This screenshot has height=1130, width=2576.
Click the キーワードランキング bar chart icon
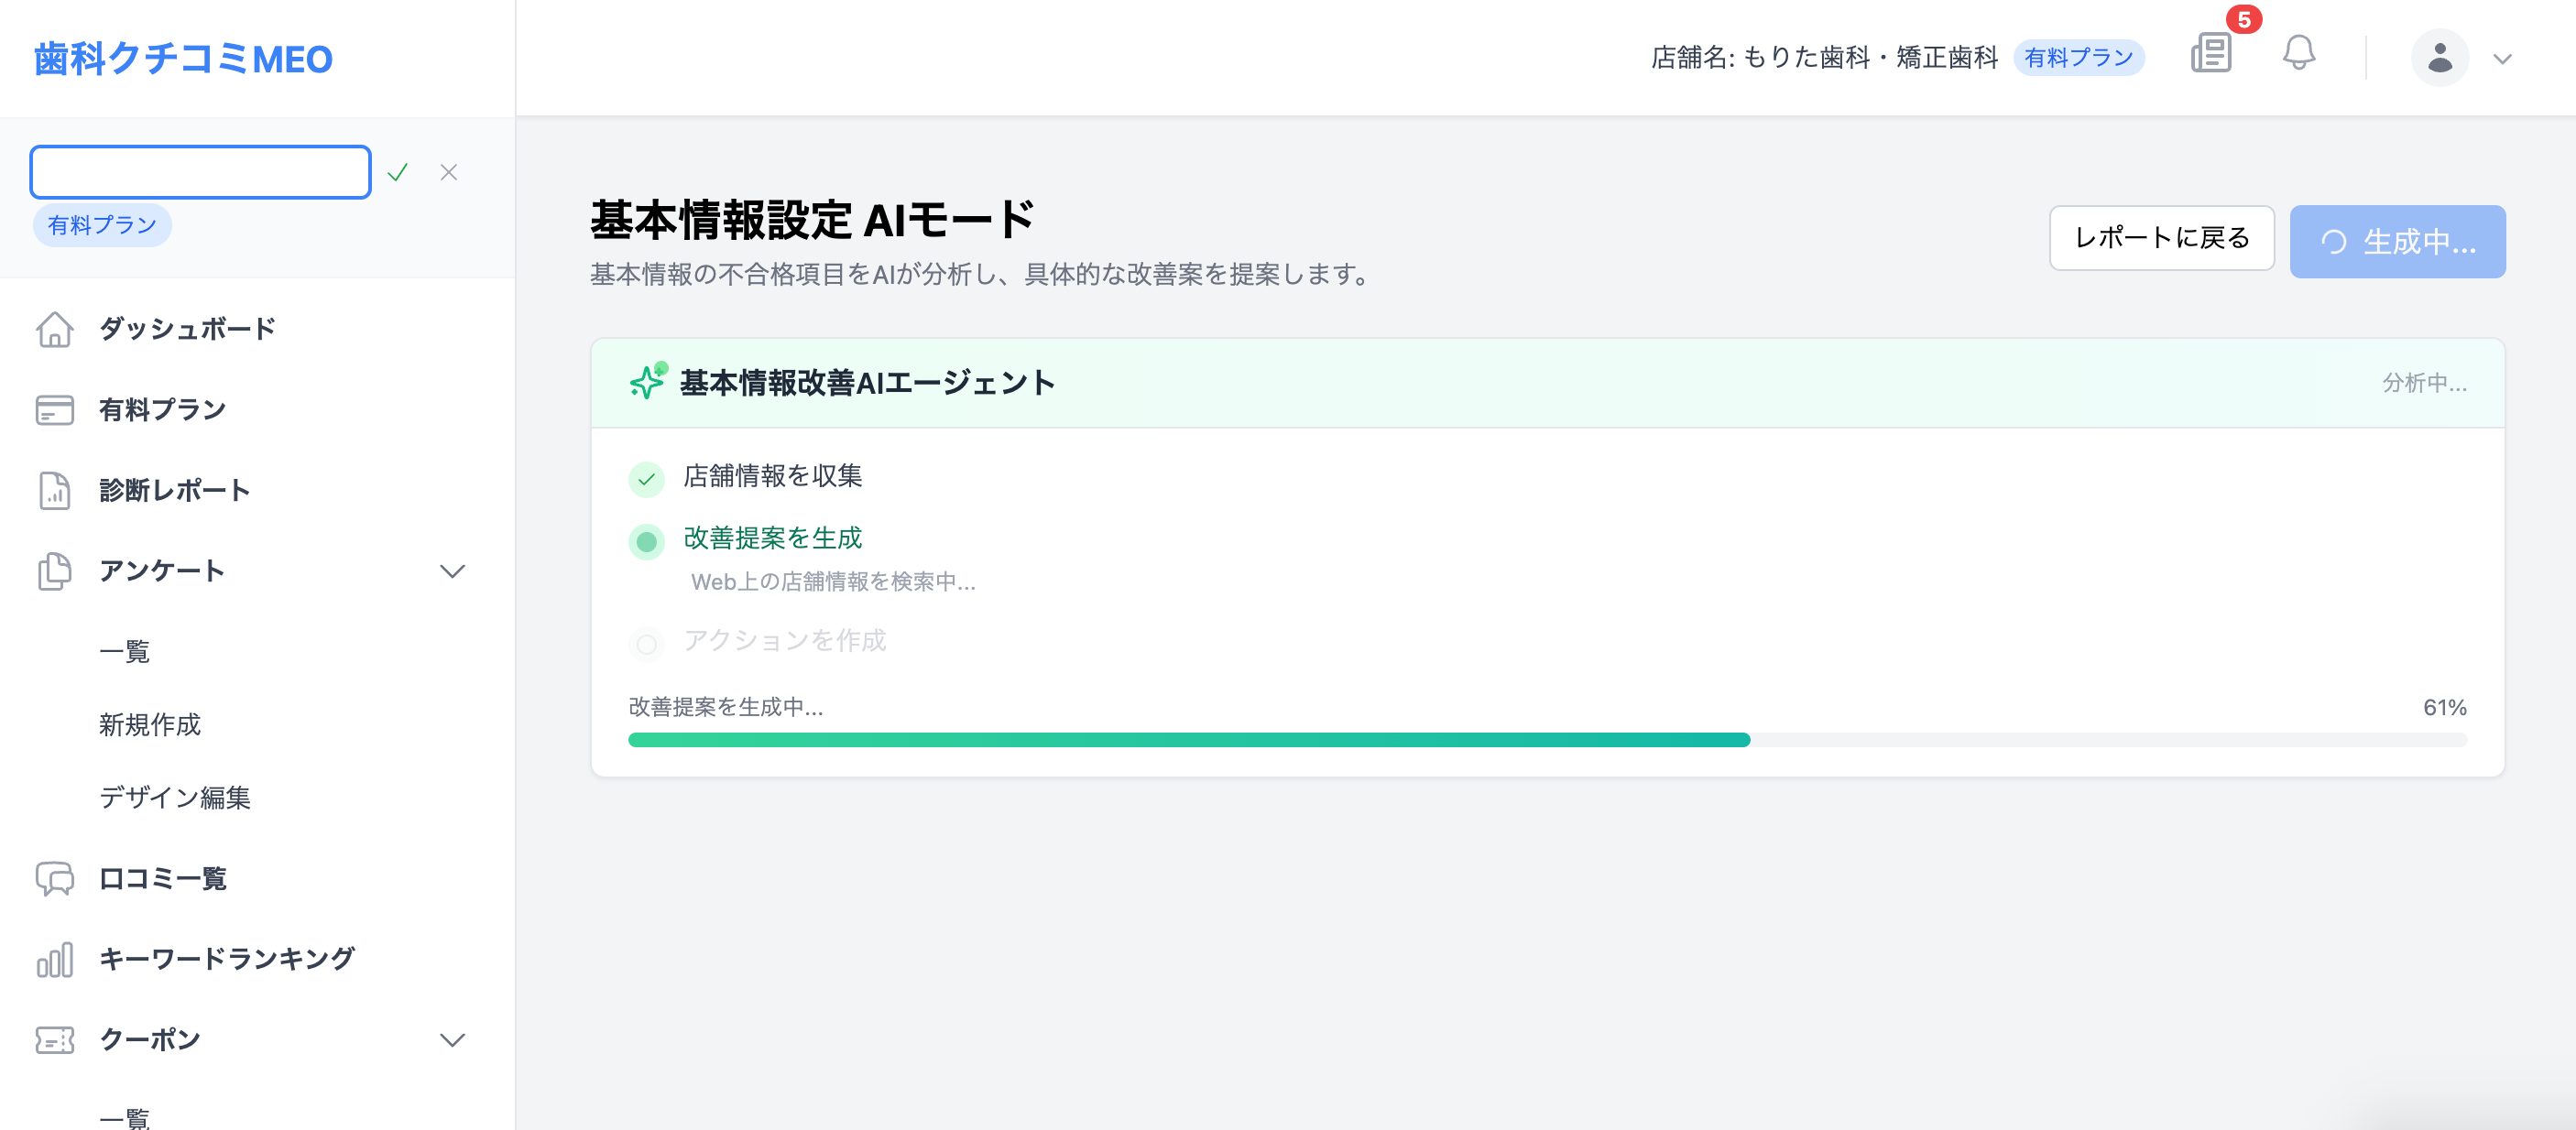point(55,959)
